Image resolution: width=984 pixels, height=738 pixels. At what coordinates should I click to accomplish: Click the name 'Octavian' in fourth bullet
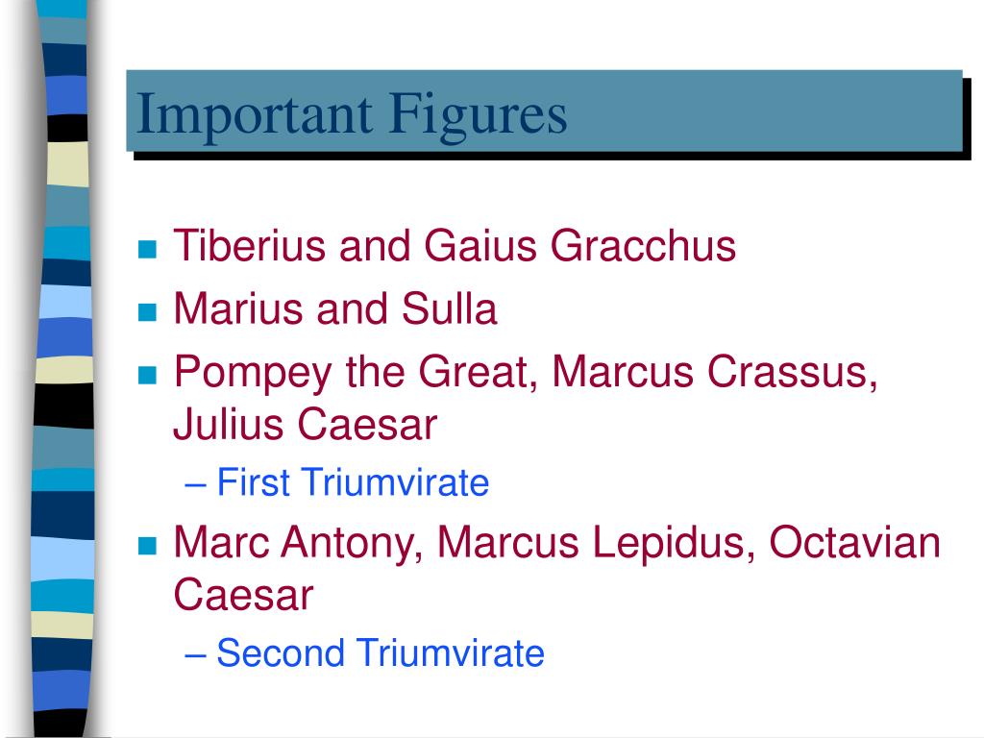coord(854,542)
